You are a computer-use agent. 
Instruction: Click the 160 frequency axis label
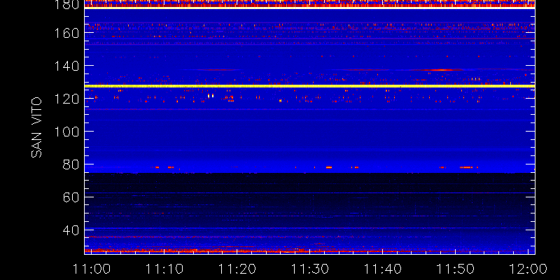(x=66, y=33)
